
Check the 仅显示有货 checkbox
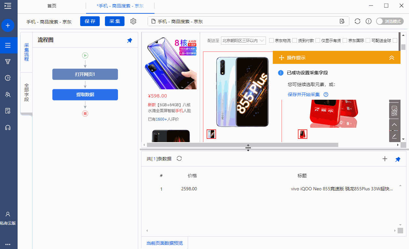pos(318,40)
